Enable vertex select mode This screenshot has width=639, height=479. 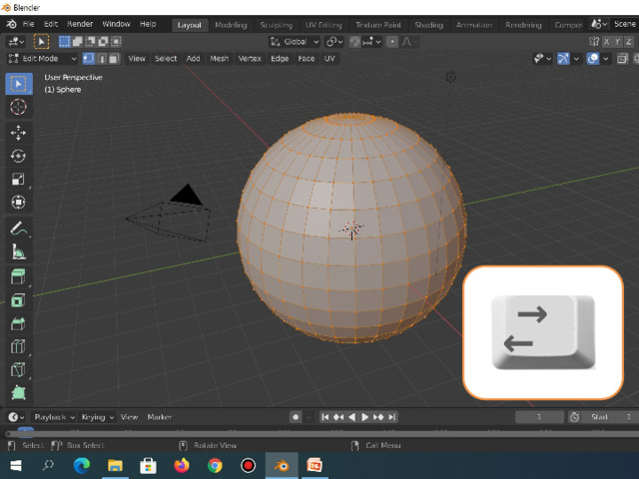[89, 59]
